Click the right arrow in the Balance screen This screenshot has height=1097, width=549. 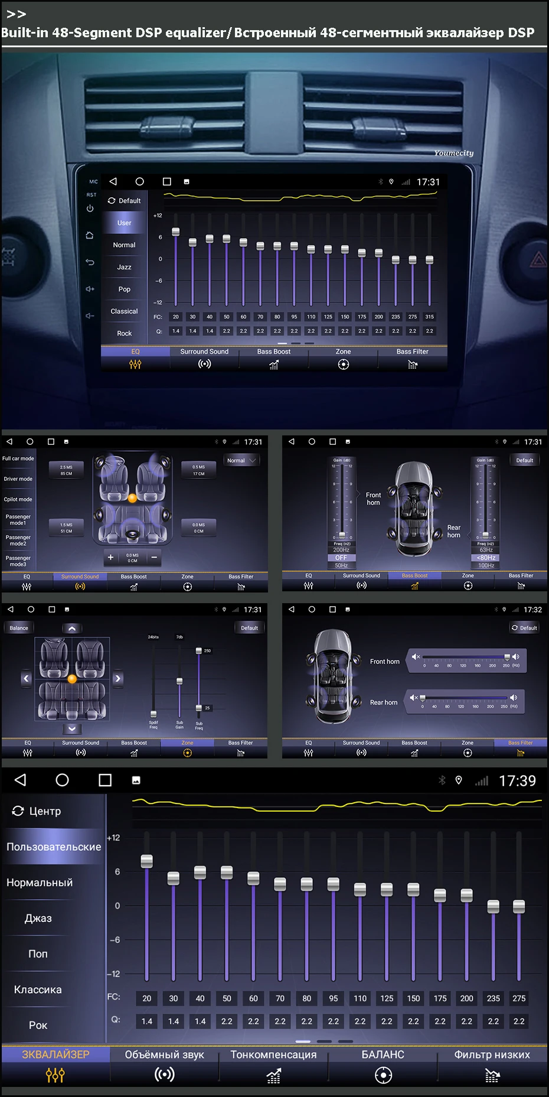coord(118,678)
